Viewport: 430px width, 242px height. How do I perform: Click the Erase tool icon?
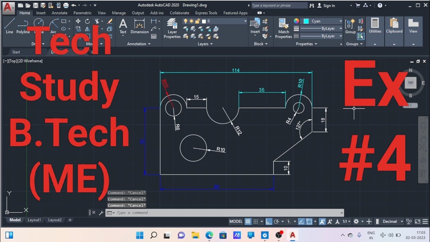[x=110, y=21]
